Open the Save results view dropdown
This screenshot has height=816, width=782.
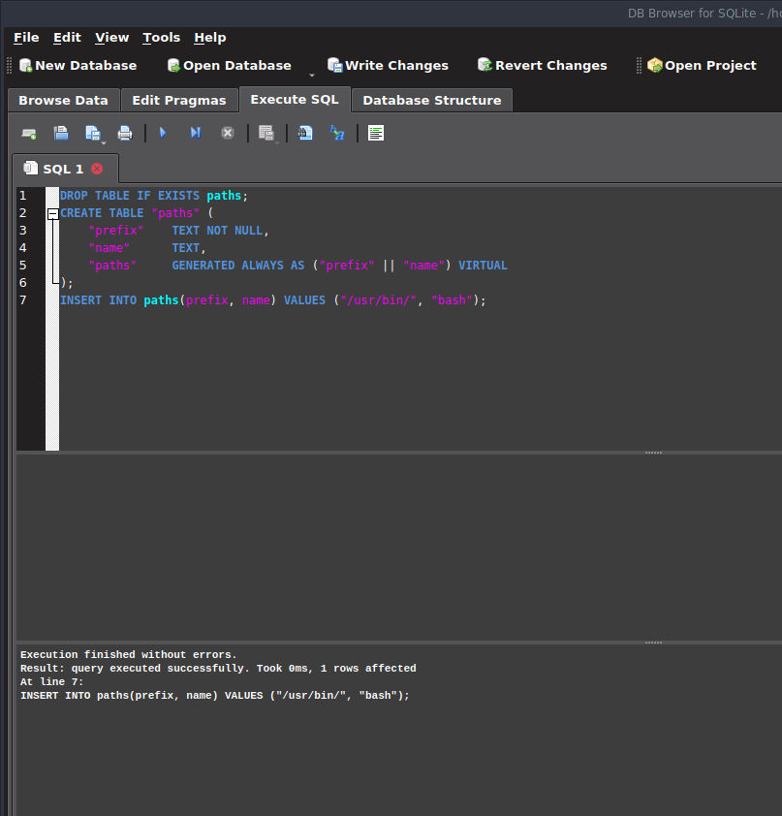point(277,141)
